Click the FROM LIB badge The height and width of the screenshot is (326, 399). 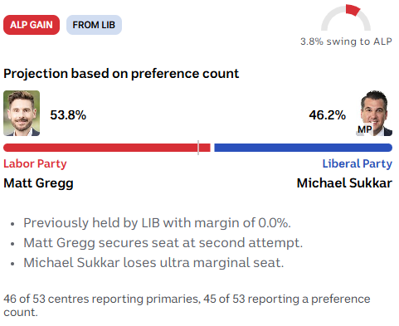point(94,25)
